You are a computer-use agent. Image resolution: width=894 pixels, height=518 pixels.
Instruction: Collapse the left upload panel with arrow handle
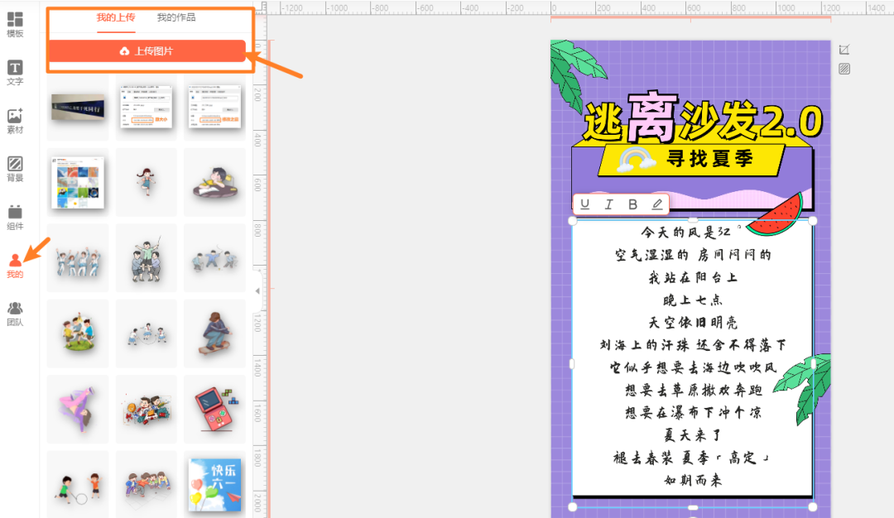[257, 290]
